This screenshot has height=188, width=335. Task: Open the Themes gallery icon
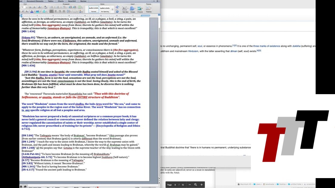(148, 8)
